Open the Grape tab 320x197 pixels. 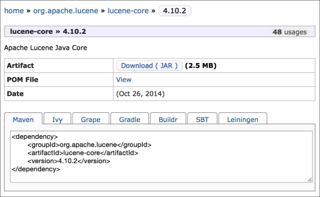click(91, 119)
